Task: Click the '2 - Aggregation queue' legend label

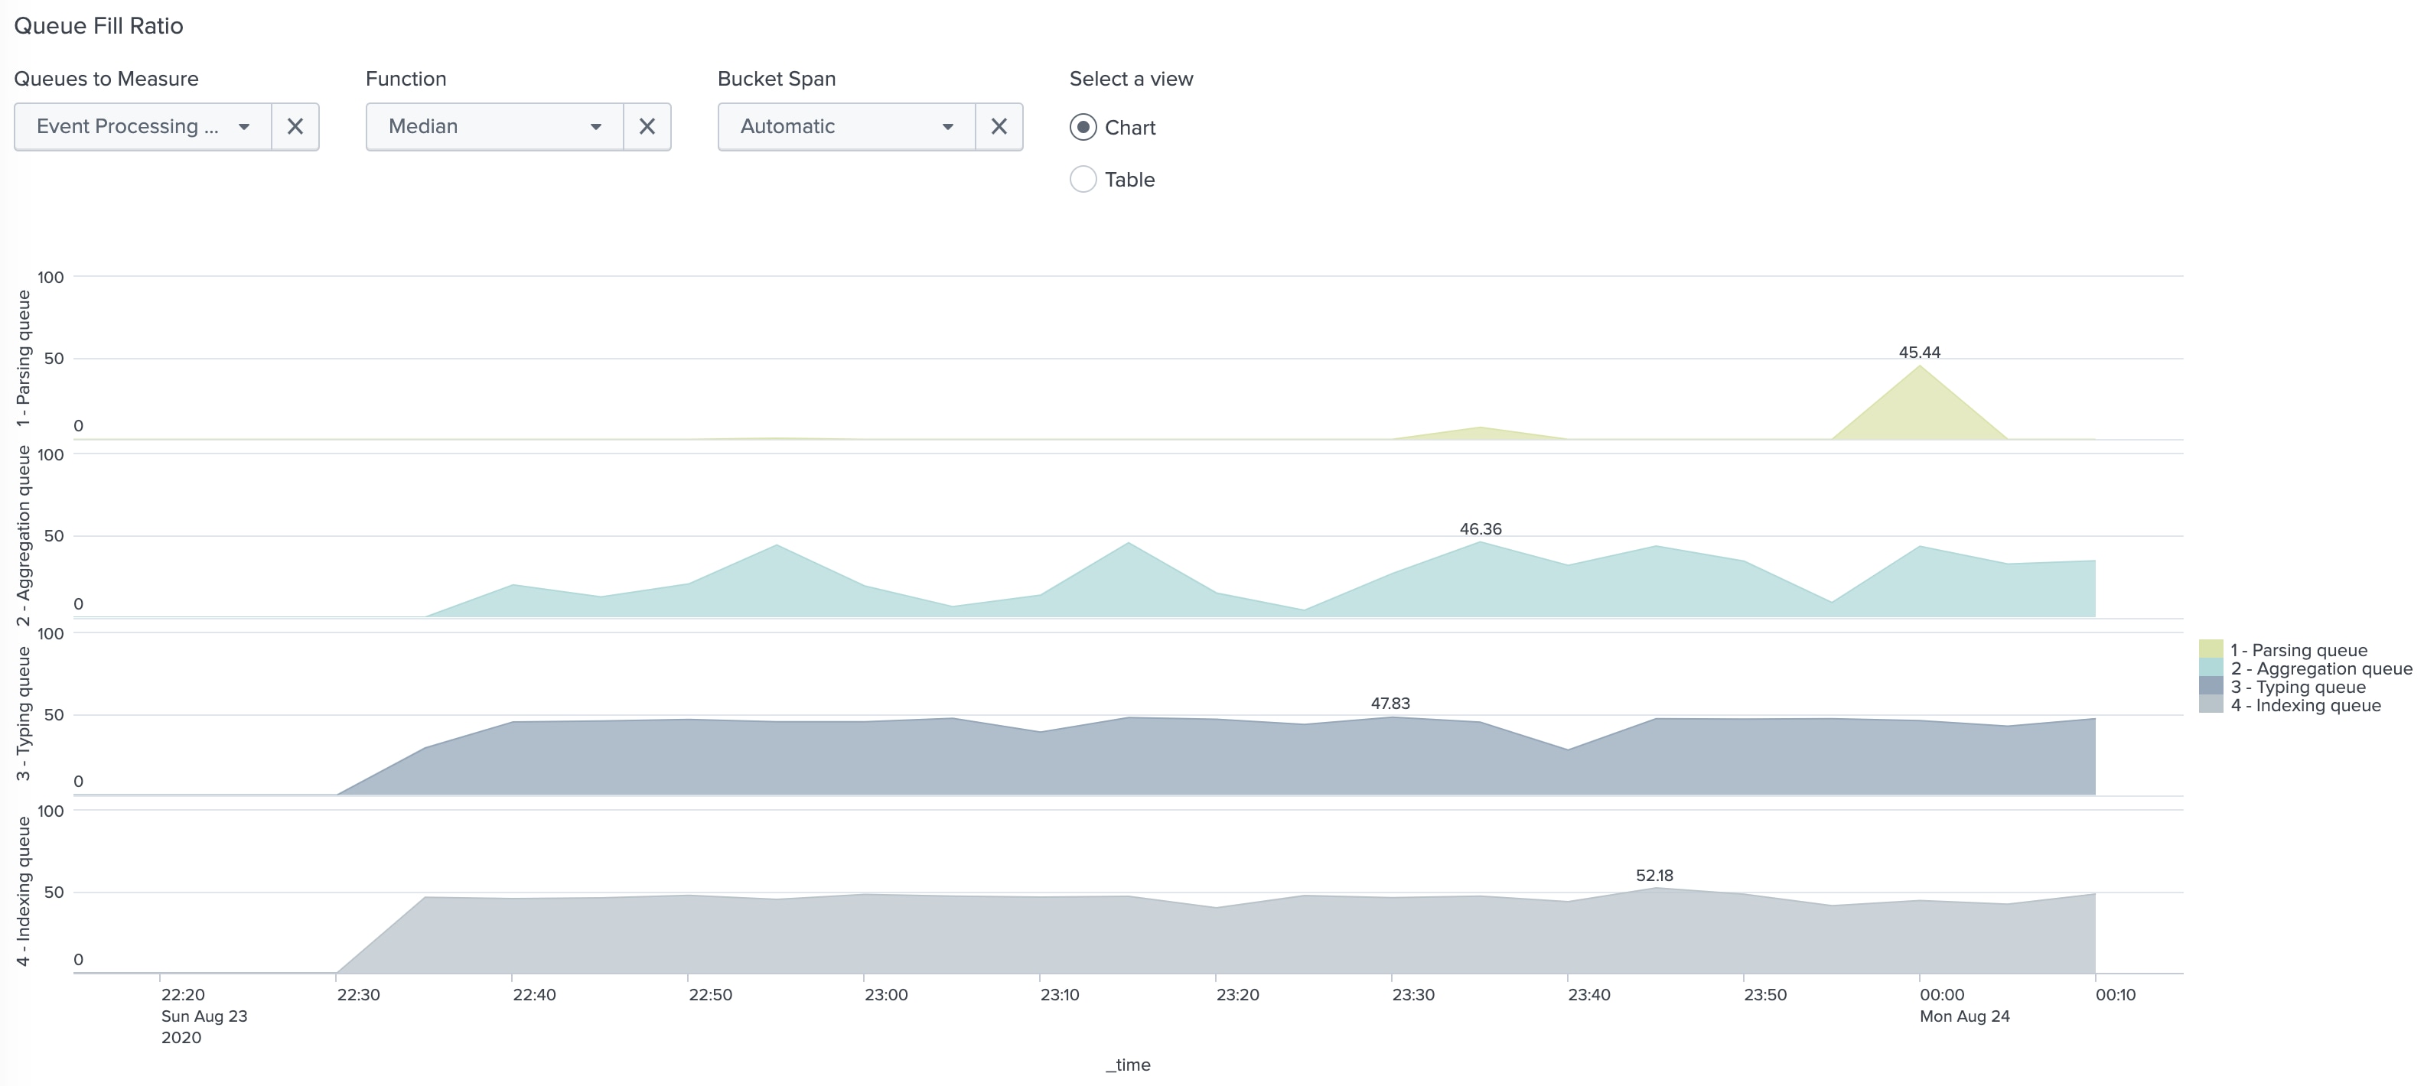Action: click(2321, 668)
